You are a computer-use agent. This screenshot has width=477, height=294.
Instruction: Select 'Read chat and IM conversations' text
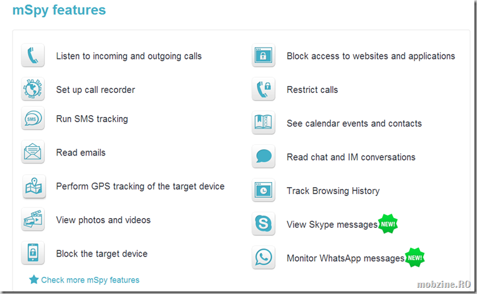tap(350, 157)
